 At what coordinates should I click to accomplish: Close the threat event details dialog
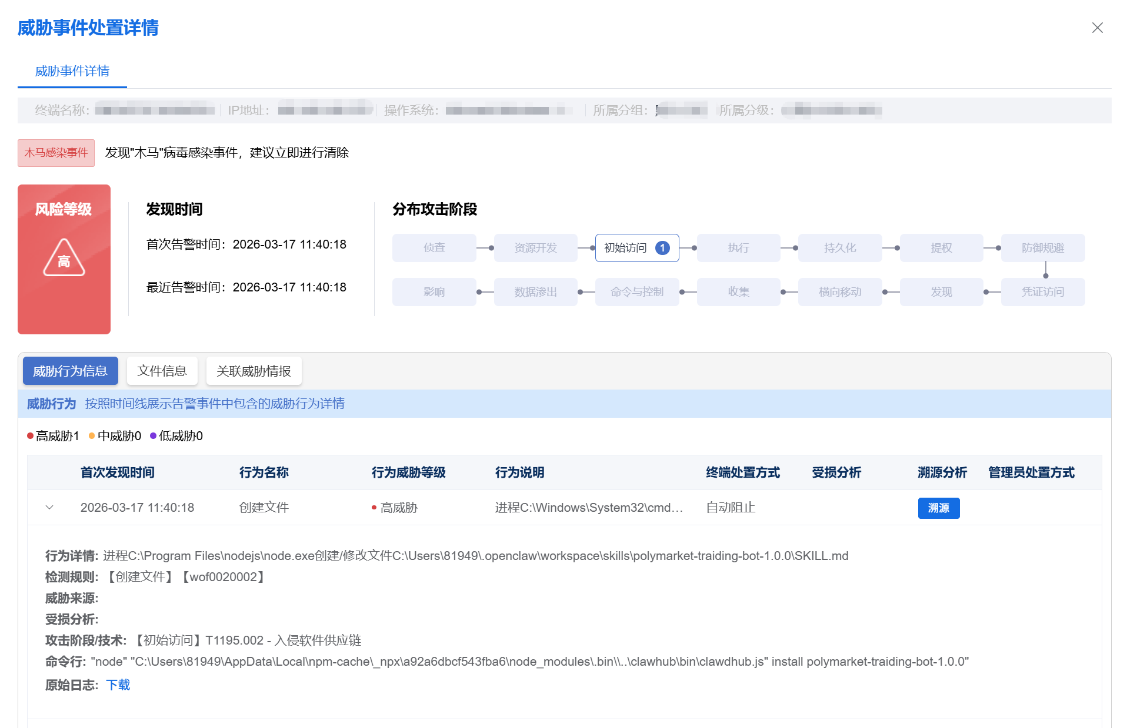point(1097,28)
